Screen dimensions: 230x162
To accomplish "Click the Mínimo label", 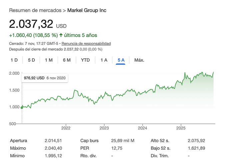I will click(x=17, y=156).
